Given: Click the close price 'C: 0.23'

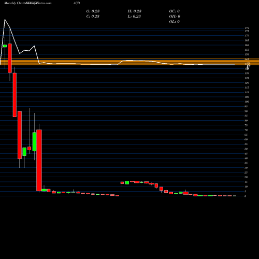Looking at the screenshot, I should point(93,16).
